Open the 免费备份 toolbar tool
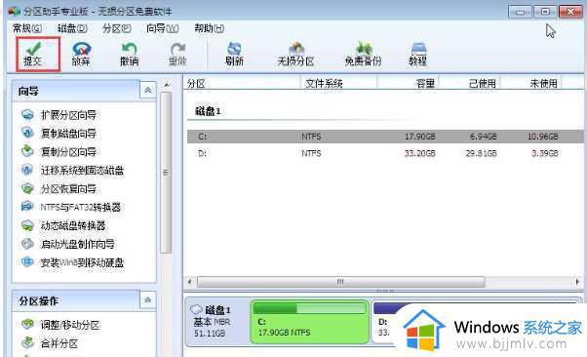Screen dimensions: 587x357 pos(363,55)
